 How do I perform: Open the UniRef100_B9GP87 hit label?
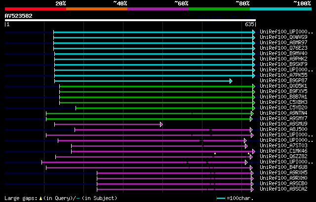(283, 80)
